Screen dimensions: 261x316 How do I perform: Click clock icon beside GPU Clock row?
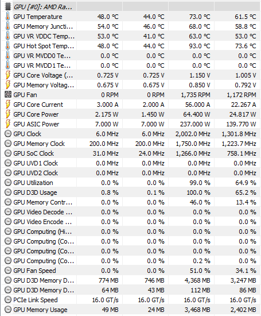[8, 134]
